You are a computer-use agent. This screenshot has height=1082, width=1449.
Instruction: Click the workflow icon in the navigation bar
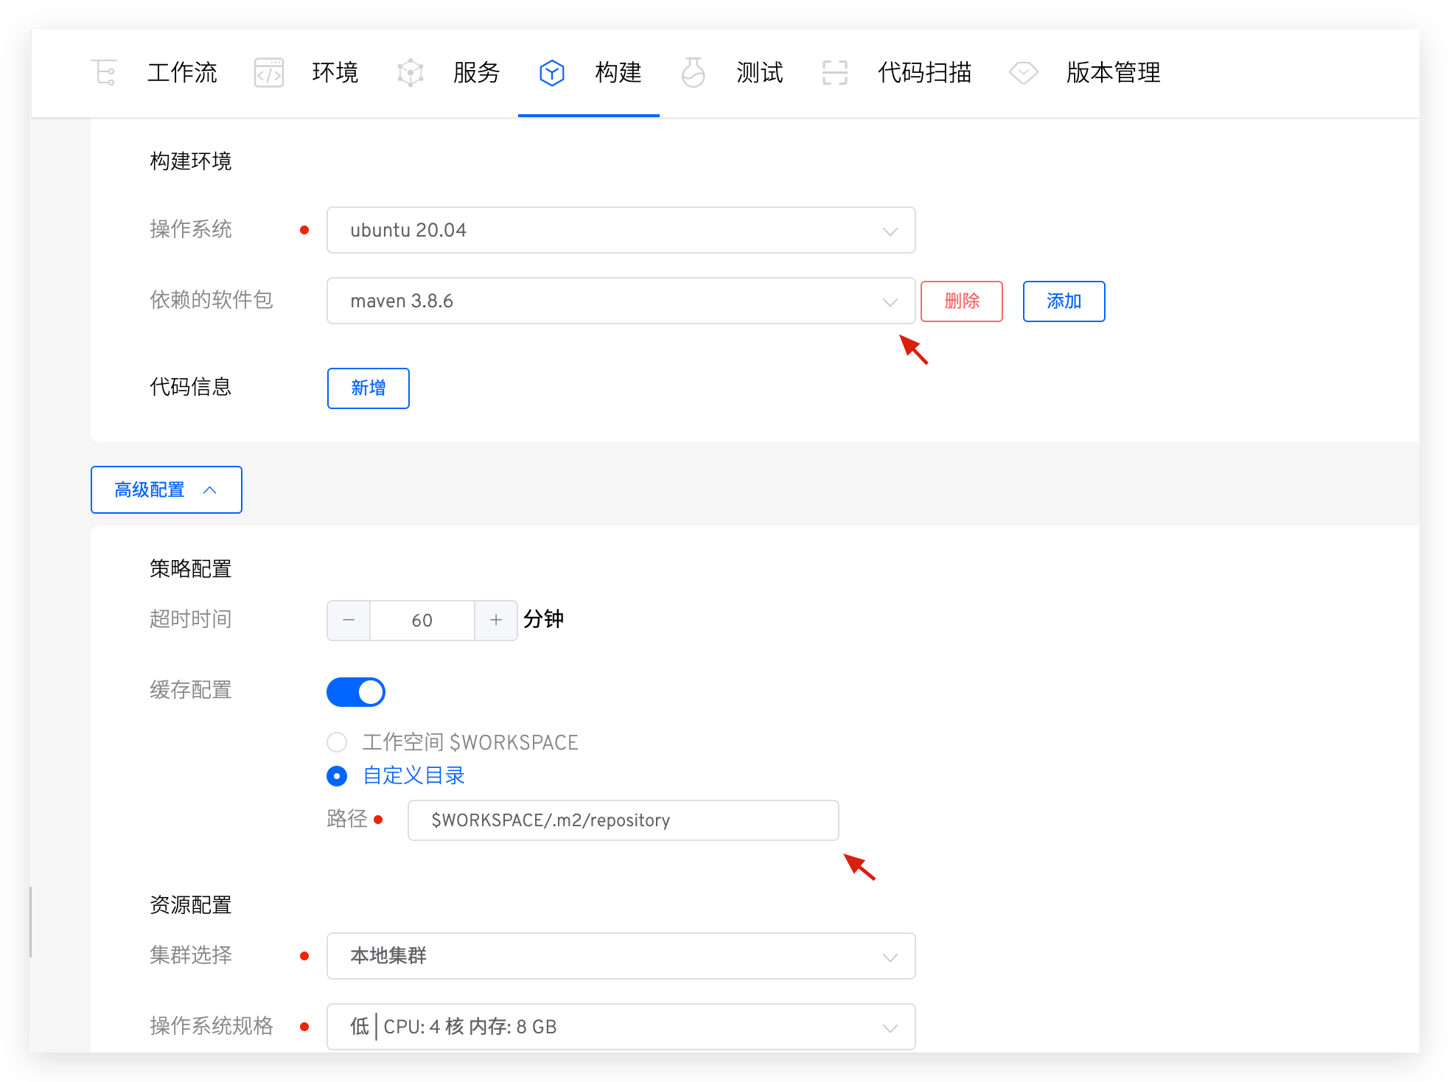pos(104,72)
